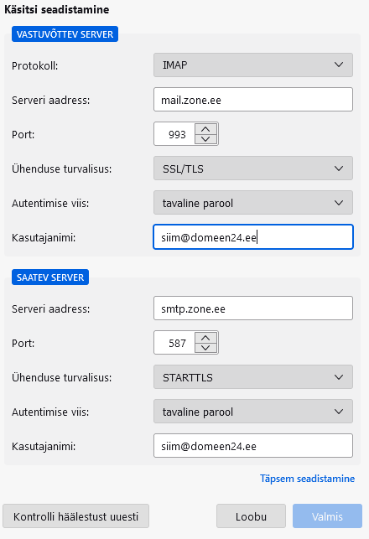
Task: Click the mail.zone.ee server address field
Action: tap(253, 100)
